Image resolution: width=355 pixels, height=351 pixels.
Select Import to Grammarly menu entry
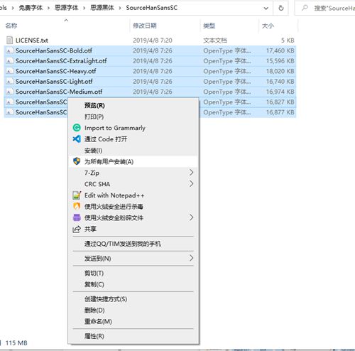pyautogui.click(x=133, y=128)
